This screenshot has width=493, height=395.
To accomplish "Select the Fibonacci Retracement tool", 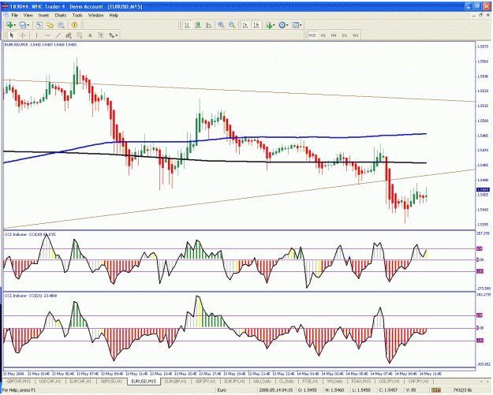I will (x=79, y=35).
